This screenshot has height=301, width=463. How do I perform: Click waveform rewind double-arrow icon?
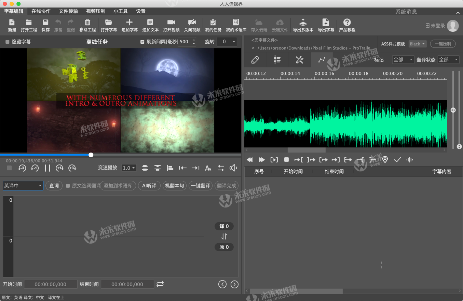[250, 160]
